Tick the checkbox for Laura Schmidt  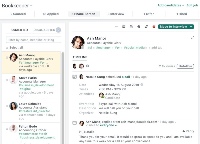[x=7, y=106]
